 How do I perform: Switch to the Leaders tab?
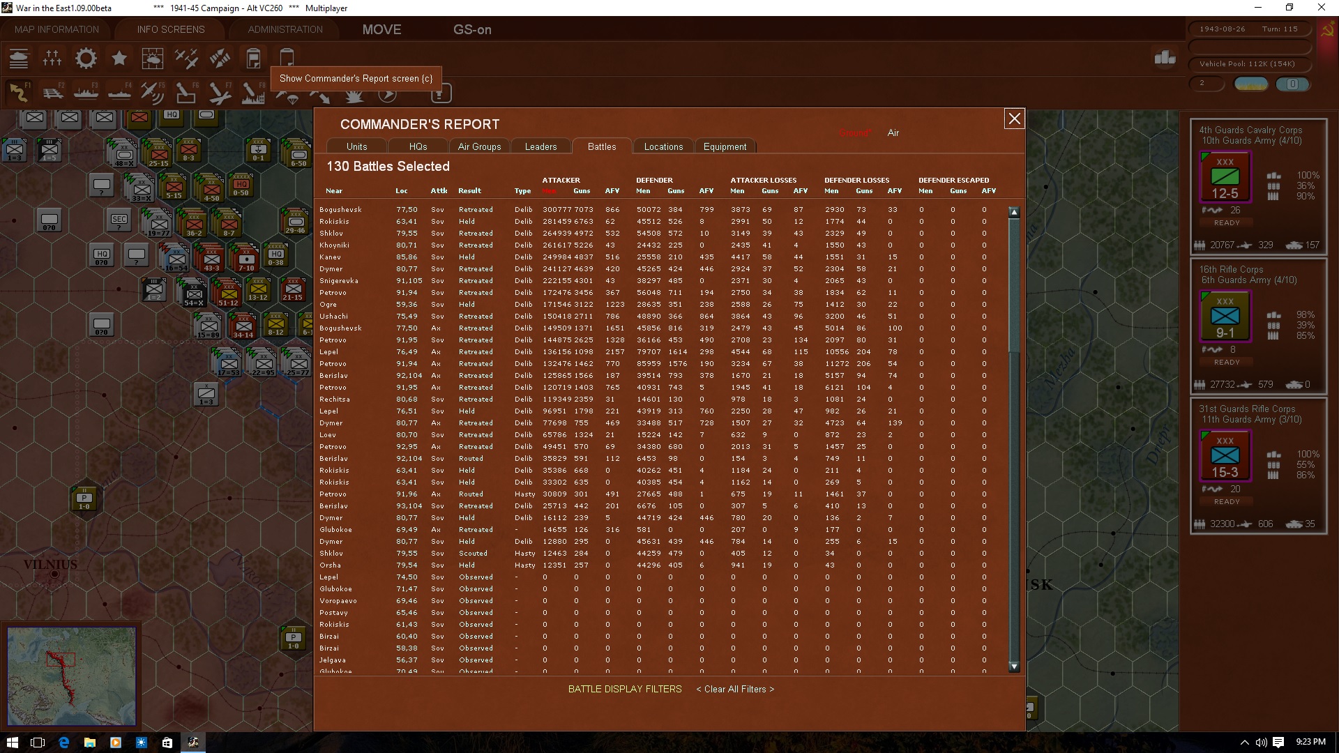click(x=540, y=146)
